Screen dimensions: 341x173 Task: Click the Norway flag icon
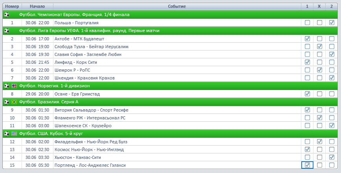pyautogui.click(x=14, y=86)
